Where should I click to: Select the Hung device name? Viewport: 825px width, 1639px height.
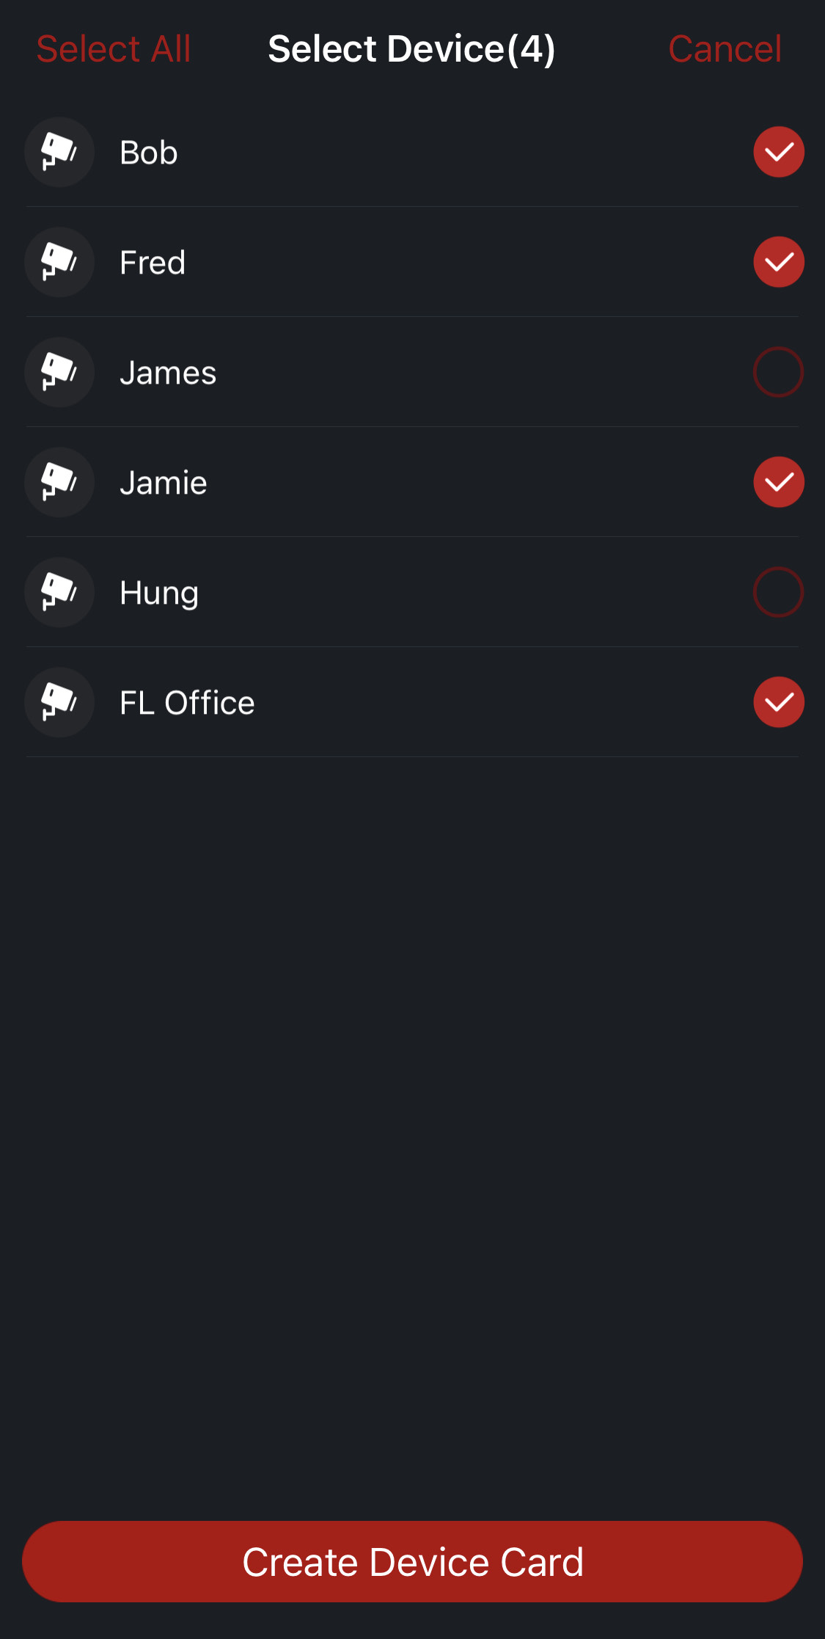pyautogui.click(x=159, y=594)
